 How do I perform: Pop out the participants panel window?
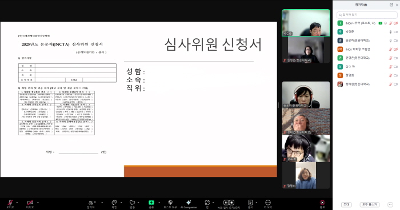(391, 5)
